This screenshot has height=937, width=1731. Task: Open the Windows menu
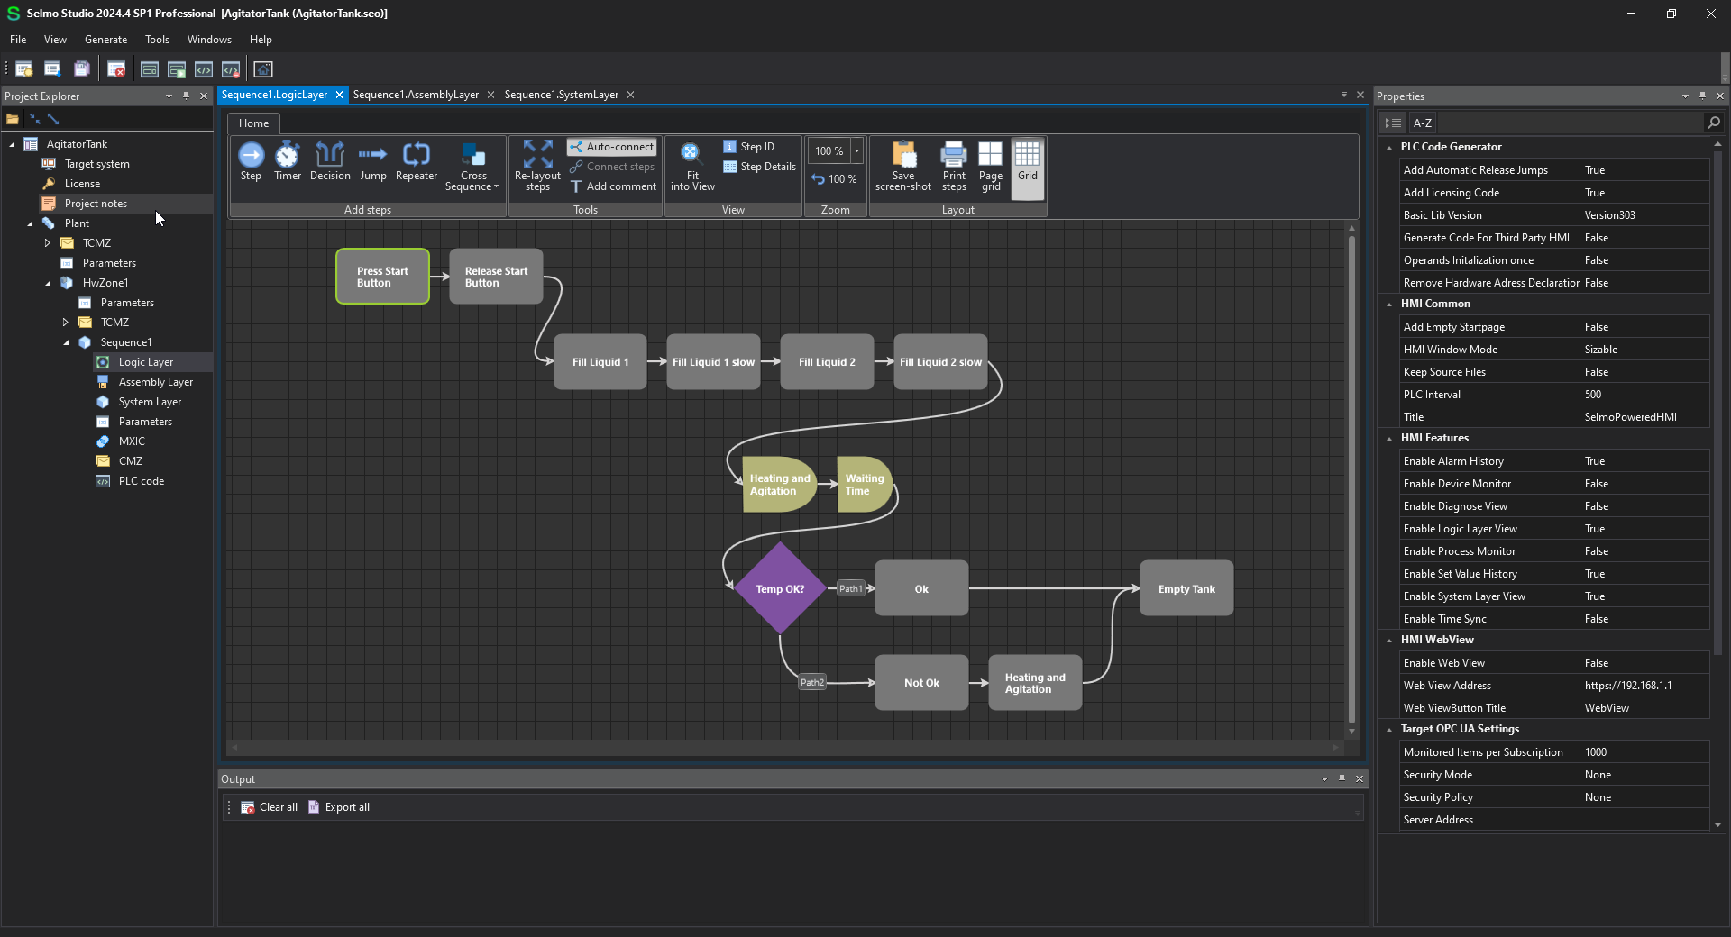[209, 40]
